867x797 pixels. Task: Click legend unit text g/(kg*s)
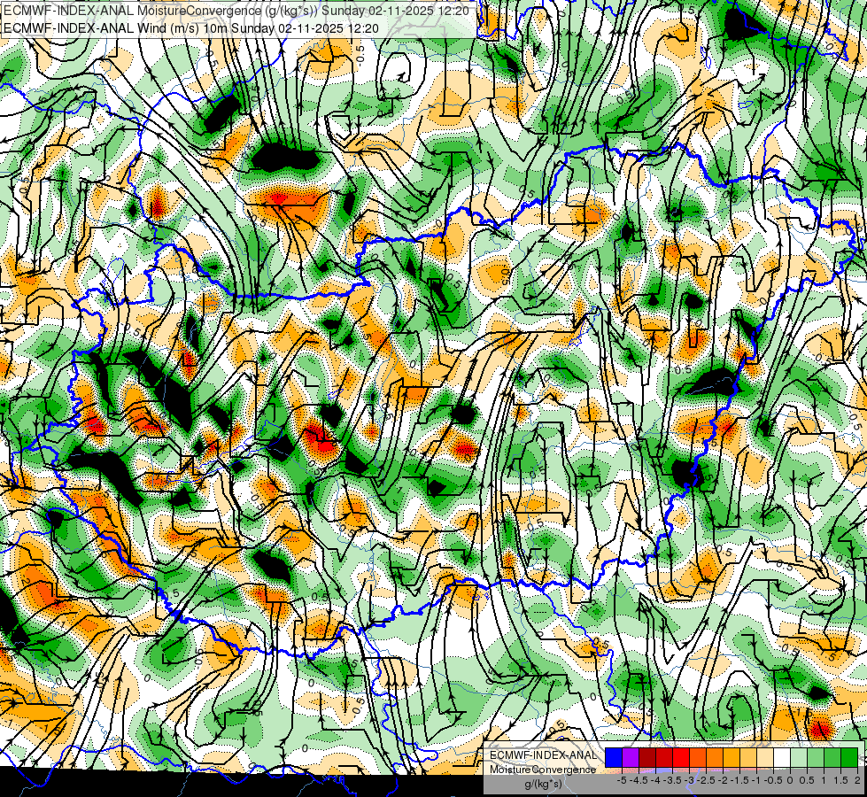pos(543,785)
